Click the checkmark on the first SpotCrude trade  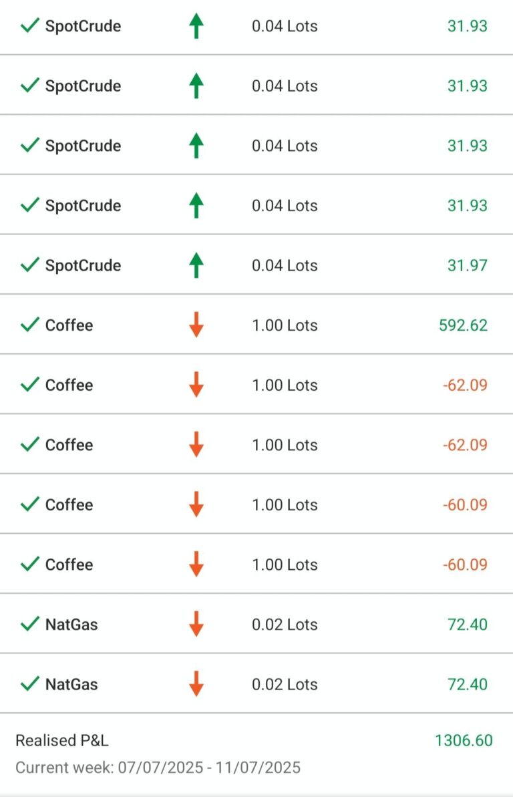[x=30, y=25]
